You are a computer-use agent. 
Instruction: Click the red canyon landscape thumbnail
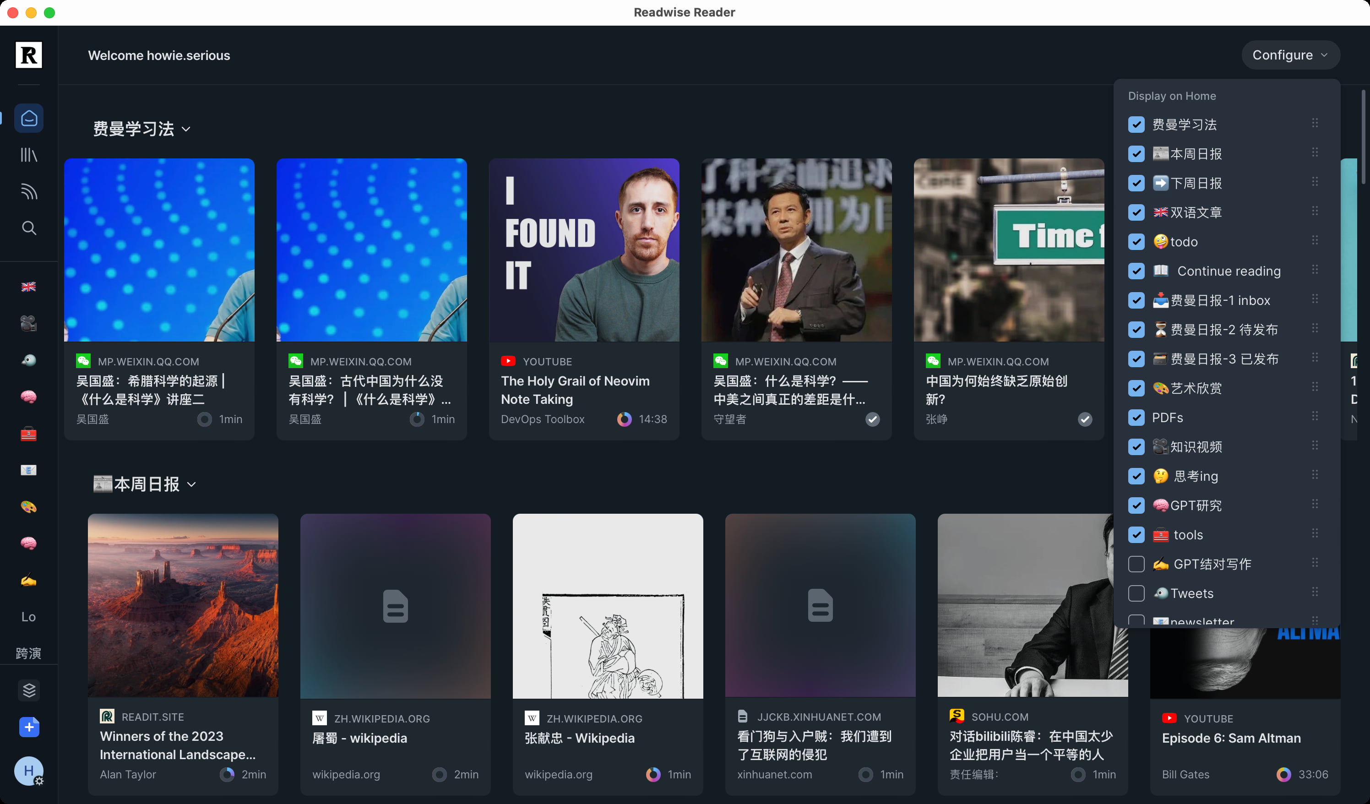coord(183,605)
